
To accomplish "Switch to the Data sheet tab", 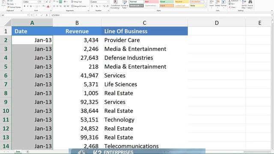I will click(x=18, y=151).
